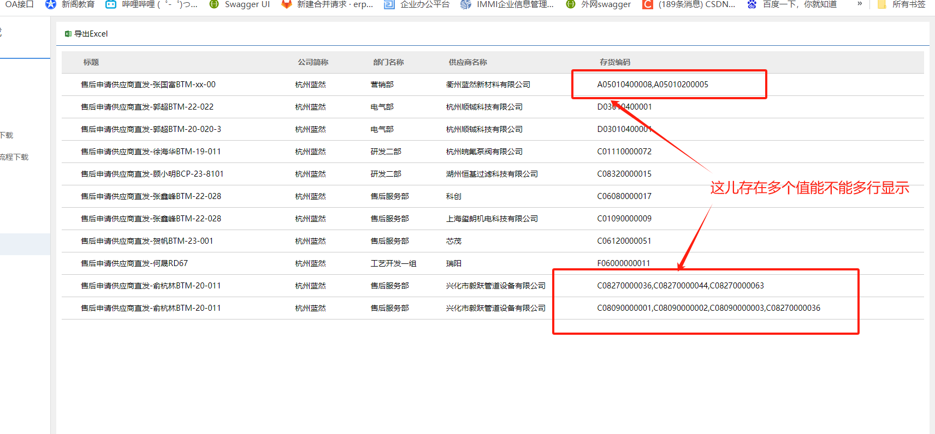The image size is (935, 434).
Task: Click the 芯茂 supplier cell
Action: [453, 241]
